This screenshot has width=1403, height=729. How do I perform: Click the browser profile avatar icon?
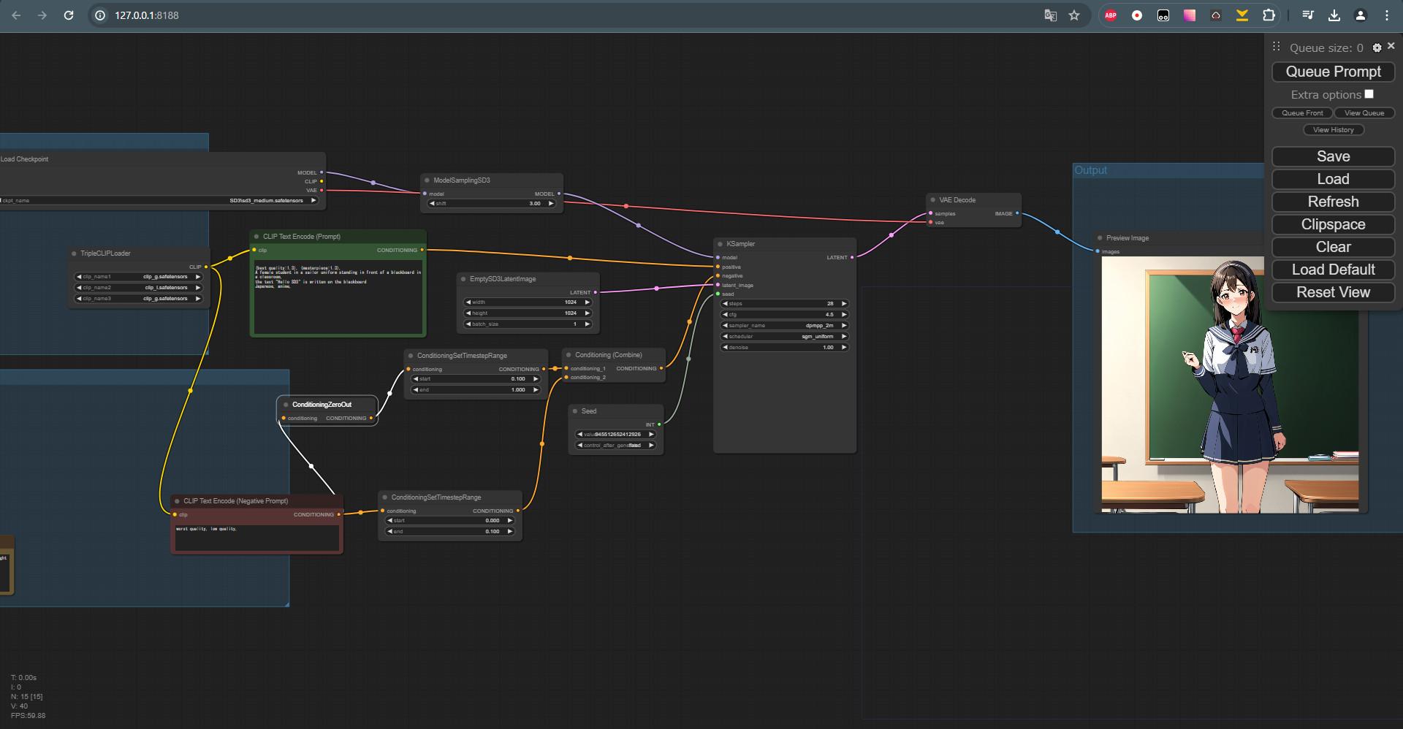1361,15
